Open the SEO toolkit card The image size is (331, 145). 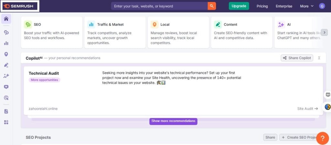click(x=52, y=32)
